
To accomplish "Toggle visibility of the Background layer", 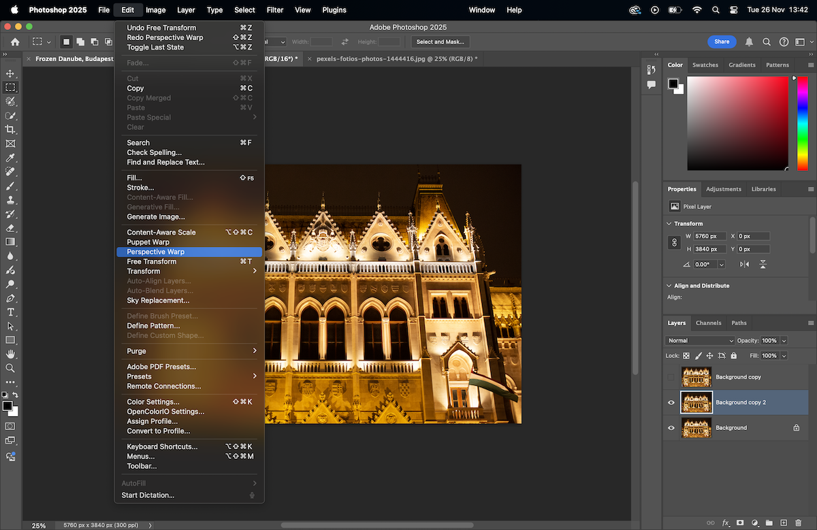I will (671, 428).
